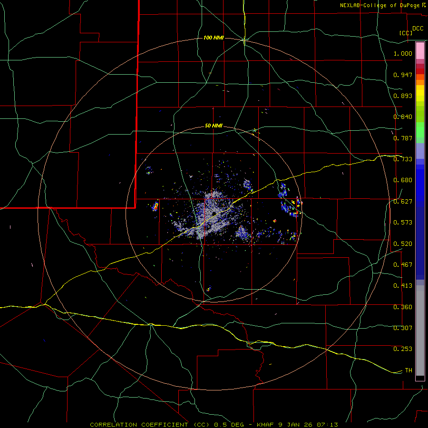Click the Correlation Coefficient KMAF caption text
This screenshot has width=428, height=428.
tap(214, 425)
